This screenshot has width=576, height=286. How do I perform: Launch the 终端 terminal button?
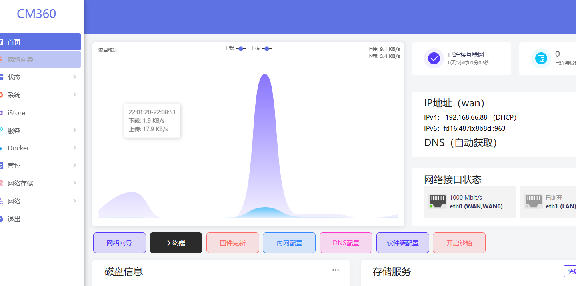coord(176,242)
